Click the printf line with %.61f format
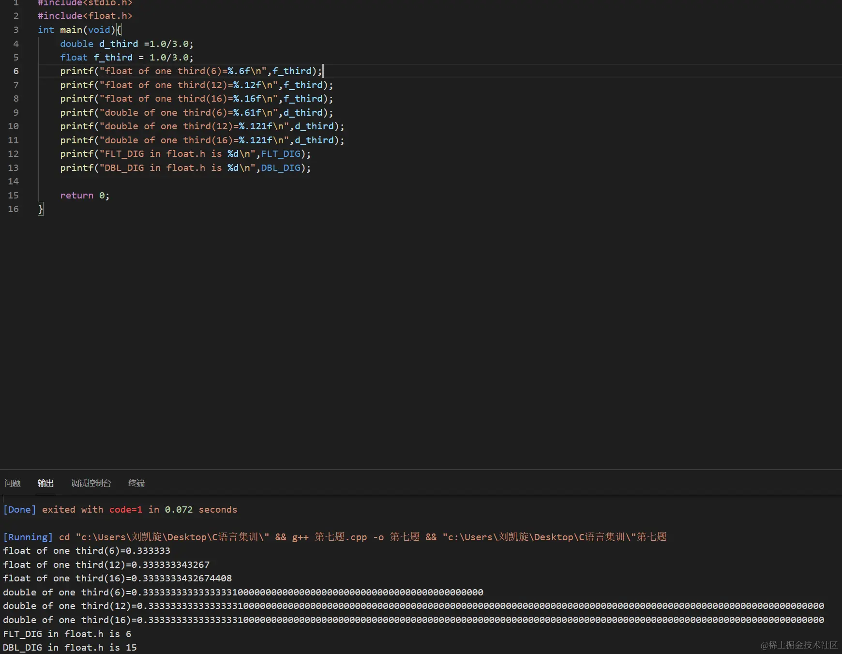The image size is (842, 654). (x=196, y=113)
